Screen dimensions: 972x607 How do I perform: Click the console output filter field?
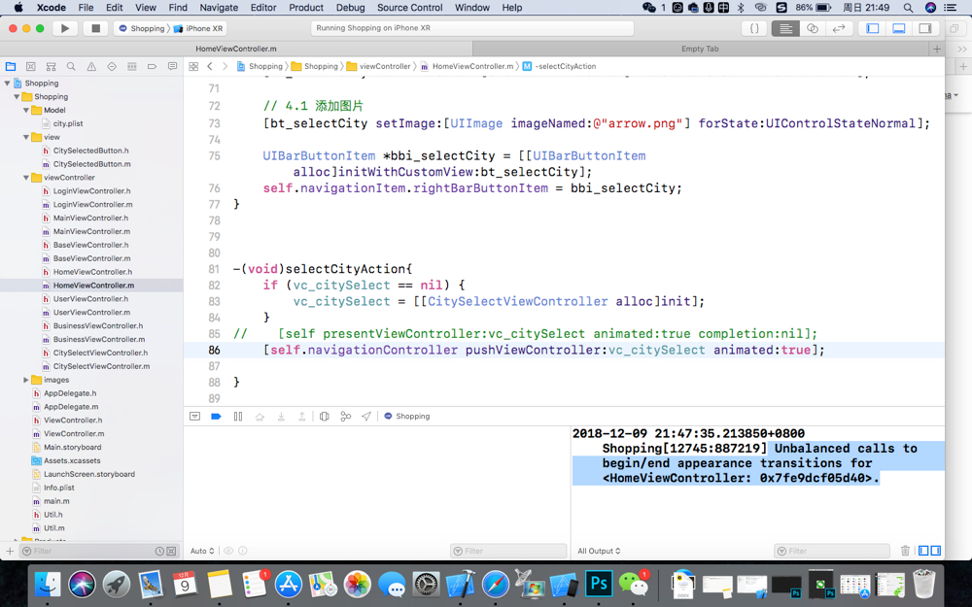(x=832, y=551)
